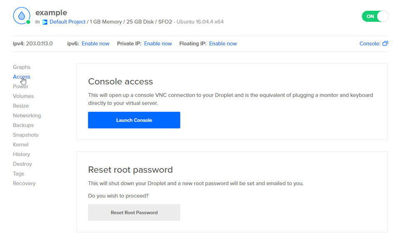The image size is (400, 245).
Task: Enable Private IP now
Action: (158, 43)
